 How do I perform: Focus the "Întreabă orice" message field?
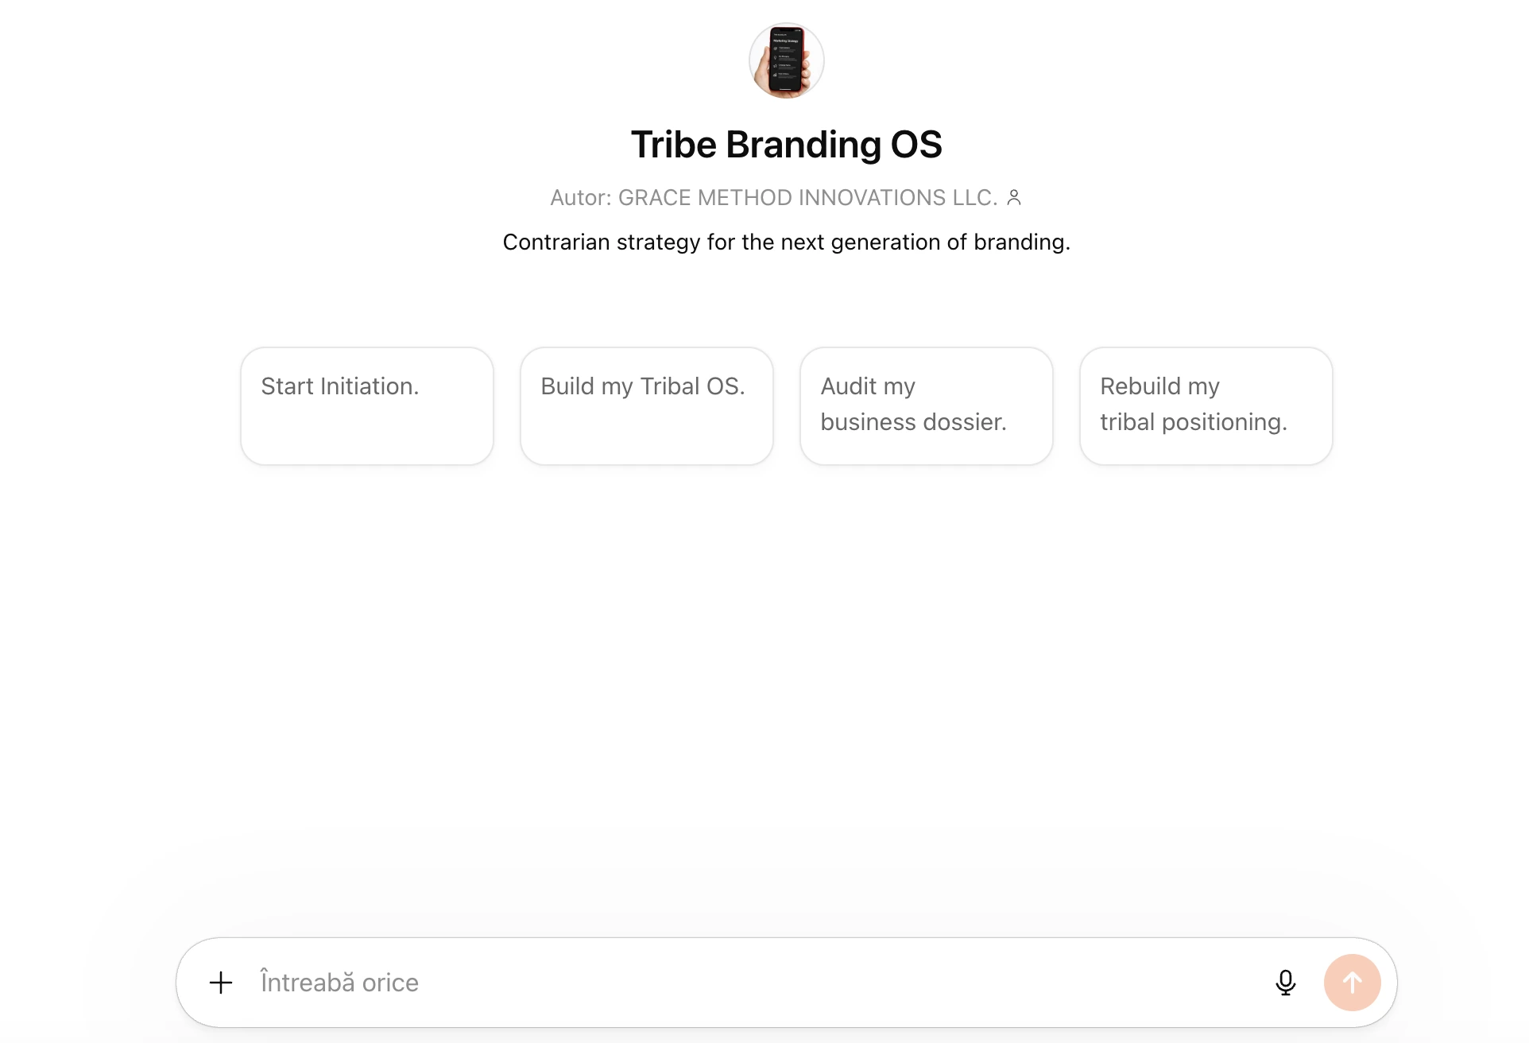pos(755,983)
